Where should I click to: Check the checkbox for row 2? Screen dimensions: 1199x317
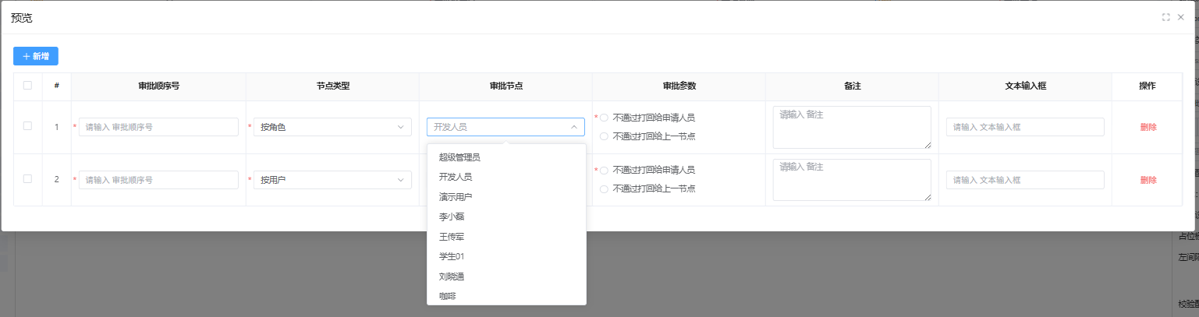(28, 178)
